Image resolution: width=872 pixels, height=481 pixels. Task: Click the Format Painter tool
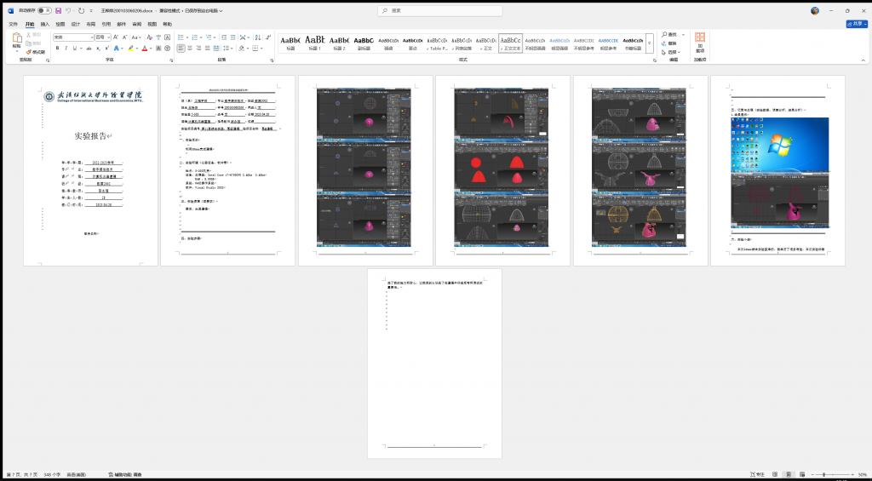[x=36, y=52]
